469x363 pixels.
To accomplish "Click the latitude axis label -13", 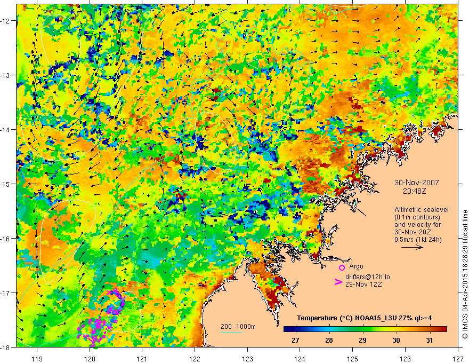I will tap(5, 75).
